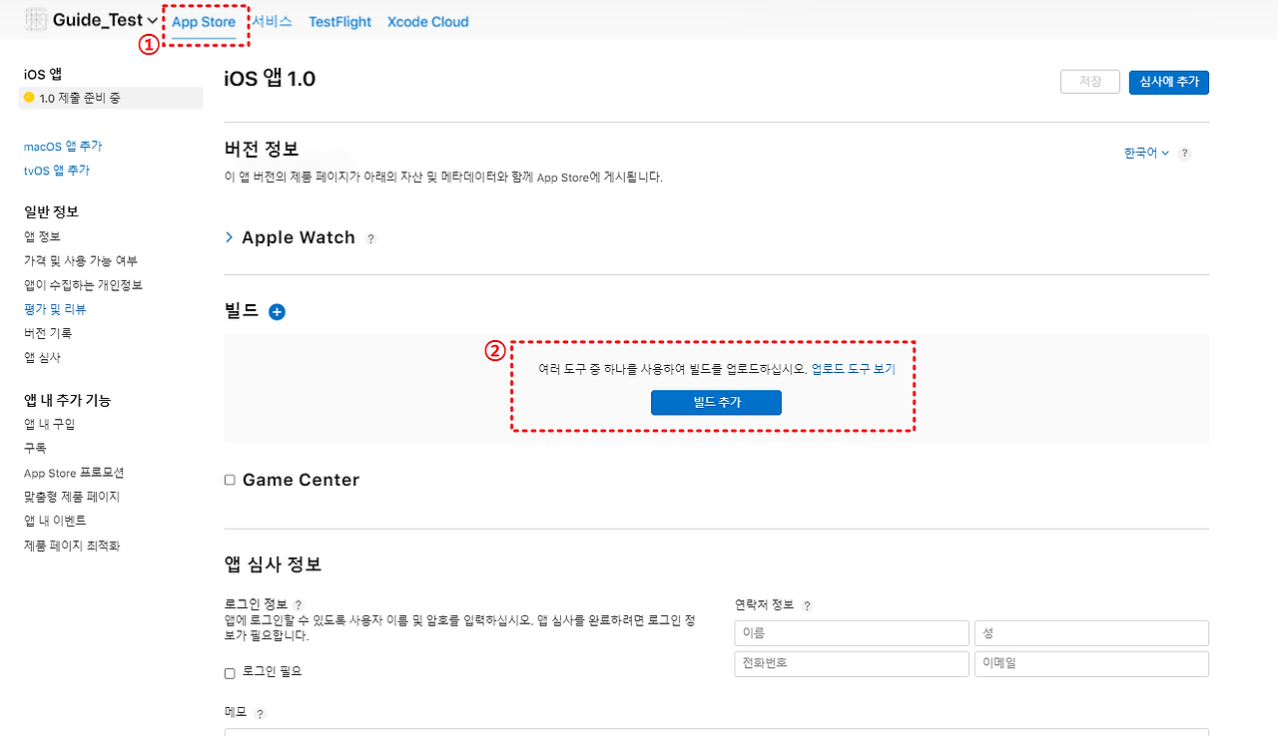Open 앱 심사 in sidebar

[x=42, y=357]
